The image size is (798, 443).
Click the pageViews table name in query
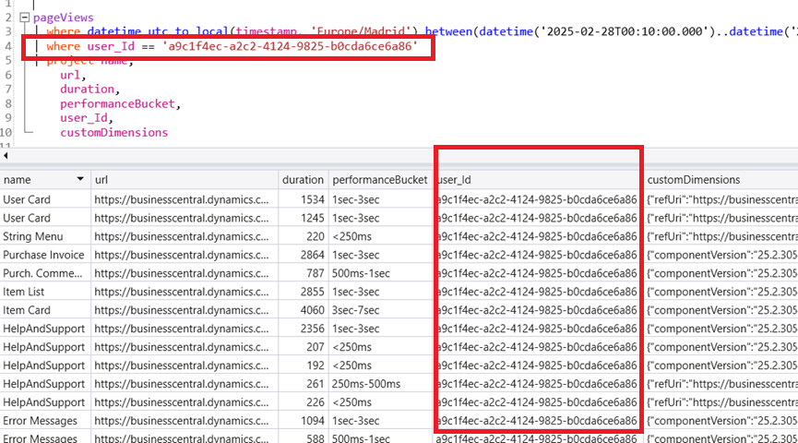coord(64,17)
